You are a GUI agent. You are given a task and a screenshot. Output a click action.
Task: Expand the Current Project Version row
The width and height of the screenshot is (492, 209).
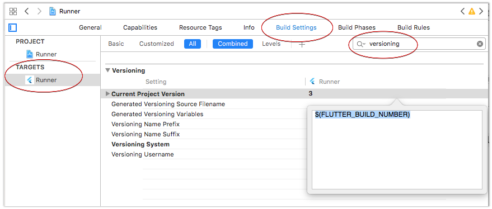pyautogui.click(x=107, y=94)
